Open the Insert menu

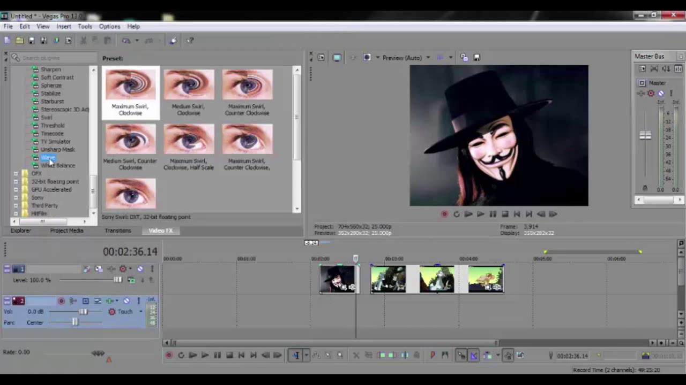pyautogui.click(x=63, y=27)
